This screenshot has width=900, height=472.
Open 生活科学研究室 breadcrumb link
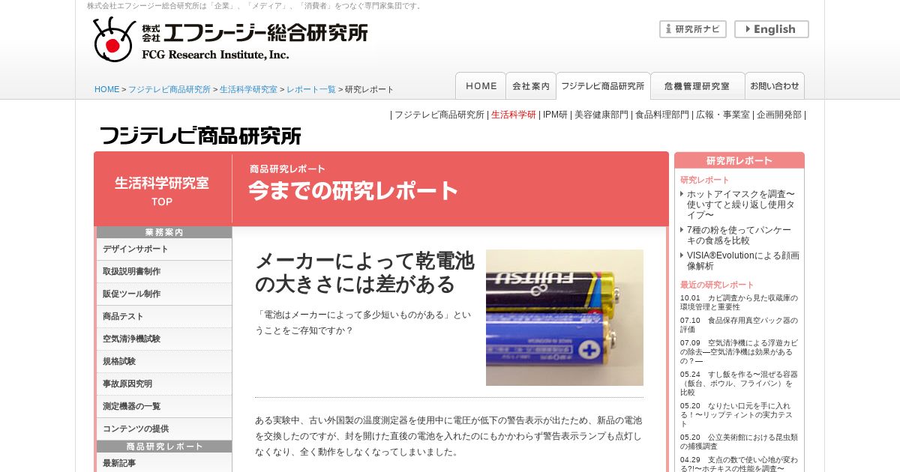click(248, 89)
